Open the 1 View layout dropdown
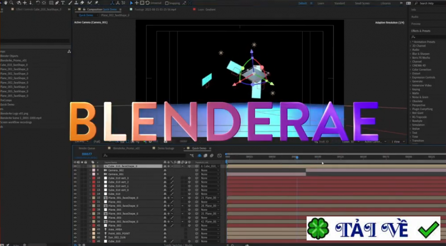The image size is (446, 246). (398, 142)
